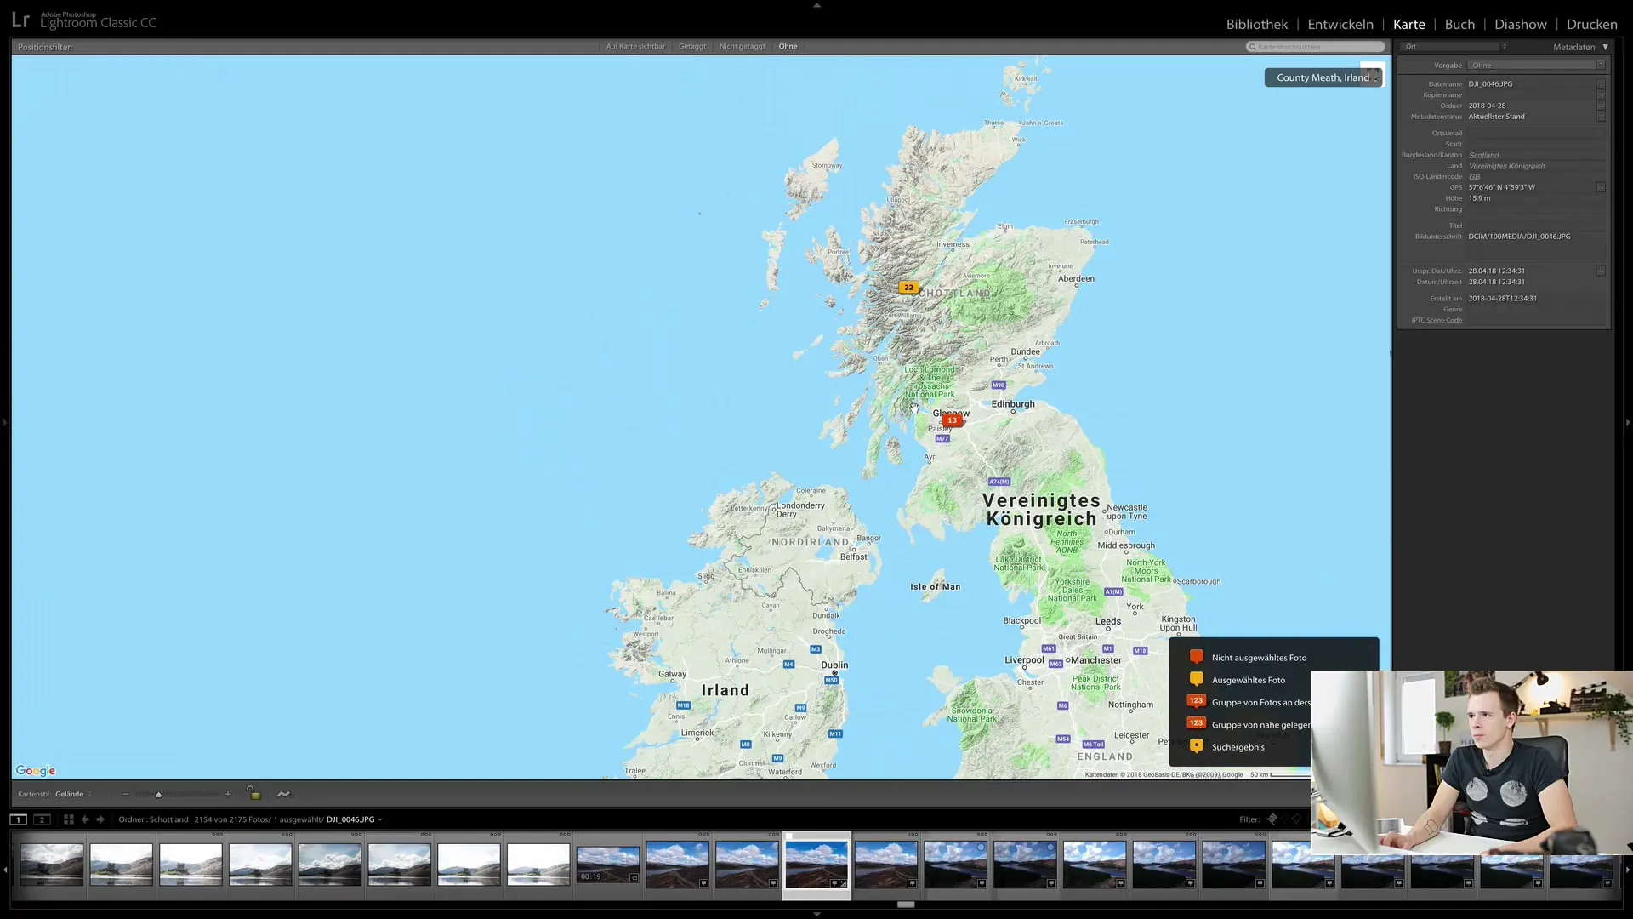This screenshot has width=1633, height=919.
Task: Click the Bildunterschrift DCIM/100MEDIA/DJI_0046.JPG text
Action: pos(1519,237)
